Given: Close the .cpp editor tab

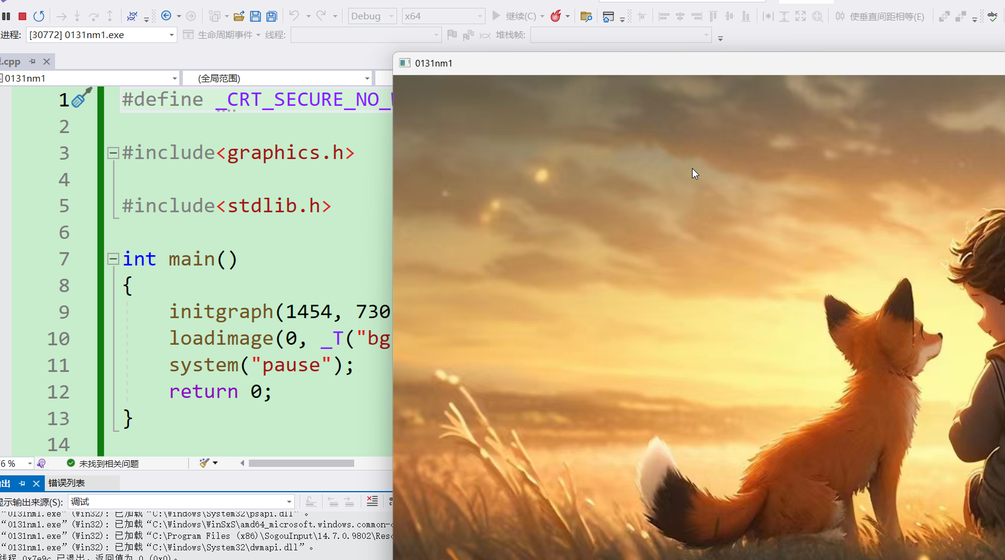Looking at the screenshot, I should click(47, 62).
